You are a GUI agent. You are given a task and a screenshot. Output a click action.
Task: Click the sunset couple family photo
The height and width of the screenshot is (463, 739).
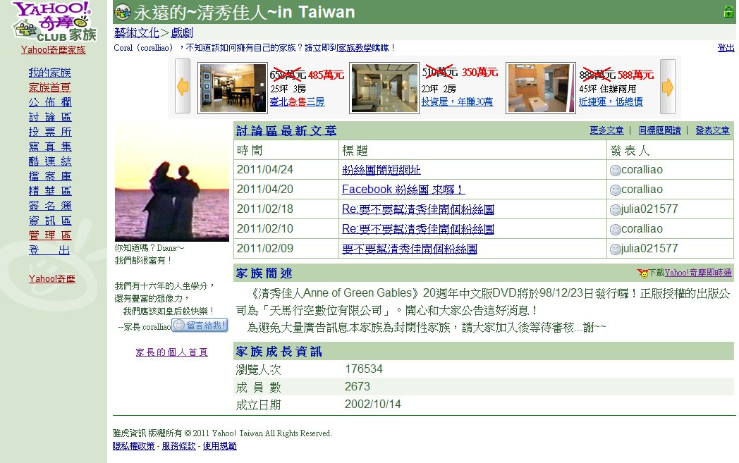point(172,183)
